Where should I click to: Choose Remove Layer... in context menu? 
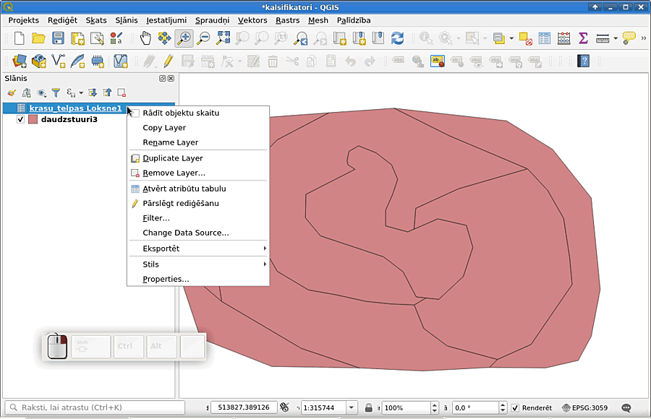click(198, 173)
